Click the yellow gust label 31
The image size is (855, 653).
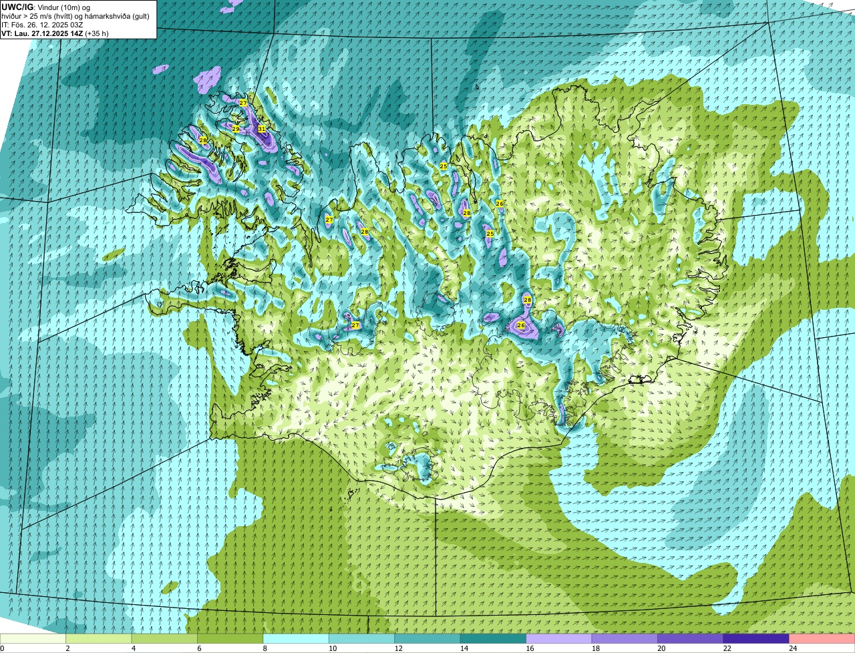(262, 129)
